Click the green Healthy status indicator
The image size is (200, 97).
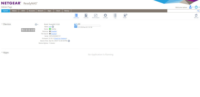click(x=50, y=29)
